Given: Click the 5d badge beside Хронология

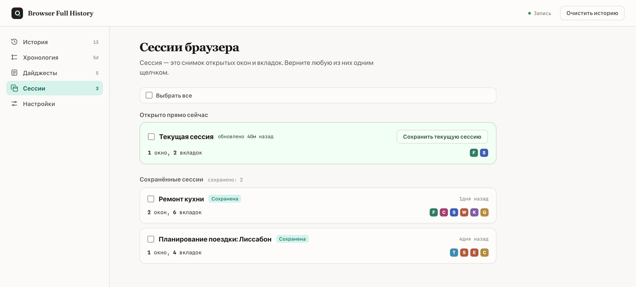Looking at the screenshot, I should [96, 58].
